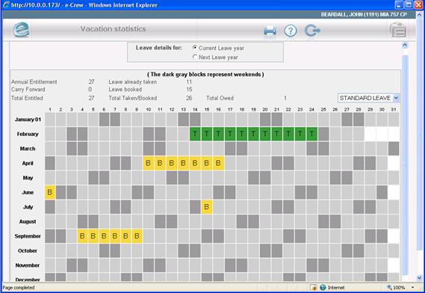This screenshot has height=293, width=425.
Task: Click the taken leave cell on February 14
Action: [195, 134]
